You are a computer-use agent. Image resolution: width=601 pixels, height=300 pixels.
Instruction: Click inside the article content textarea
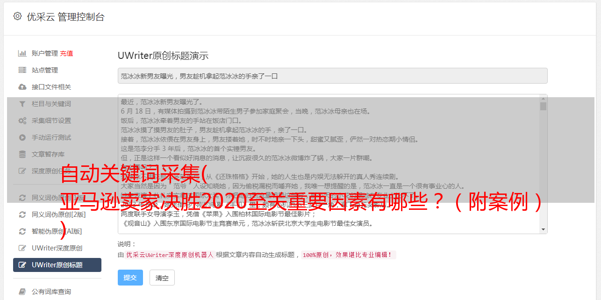click(329, 164)
